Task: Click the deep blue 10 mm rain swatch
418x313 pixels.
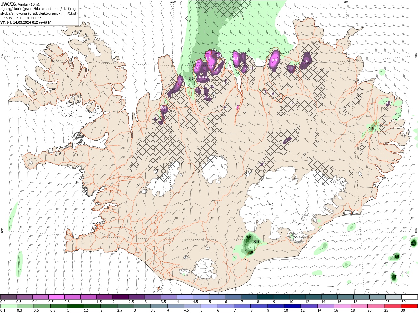Action: (x=292, y=306)
